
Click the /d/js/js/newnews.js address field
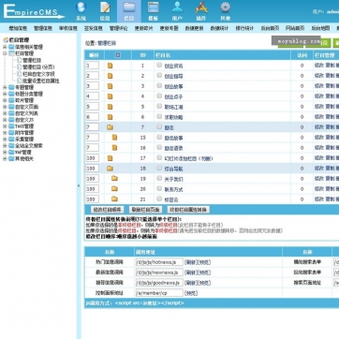coord(159,273)
